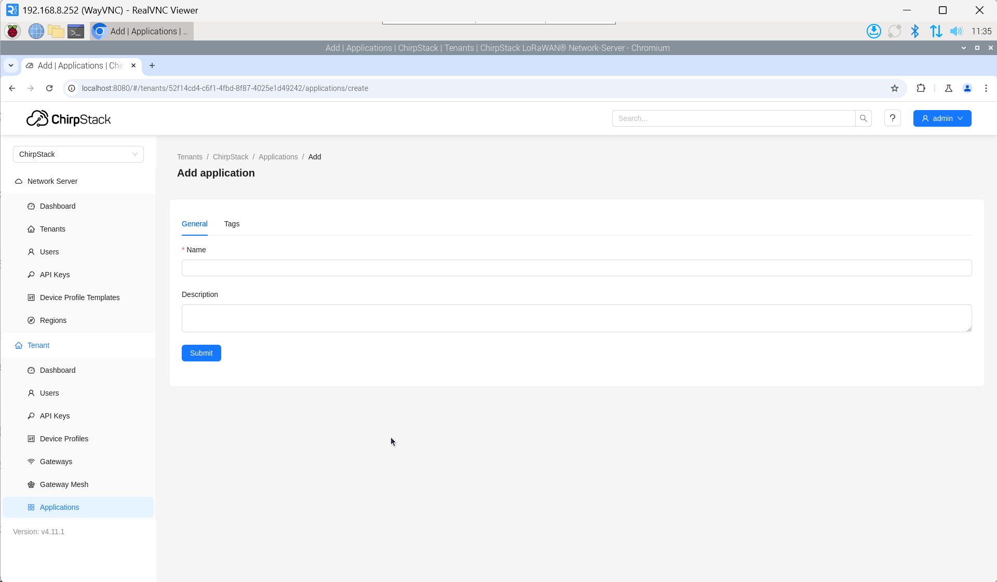Click the application Name input field

576,268
